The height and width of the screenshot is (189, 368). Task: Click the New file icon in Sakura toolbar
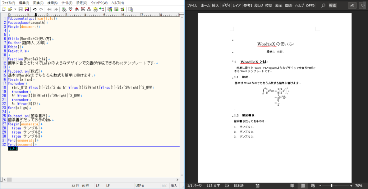click(4, 9)
